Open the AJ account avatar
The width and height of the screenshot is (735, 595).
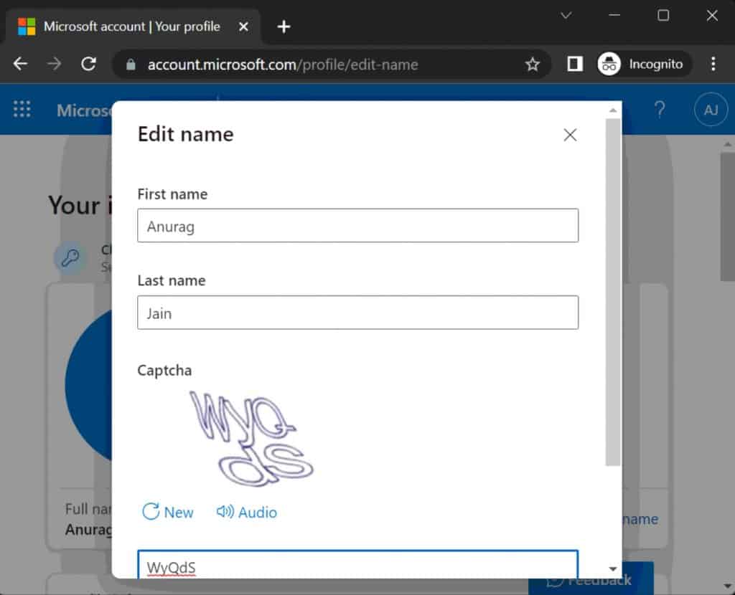tap(710, 110)
